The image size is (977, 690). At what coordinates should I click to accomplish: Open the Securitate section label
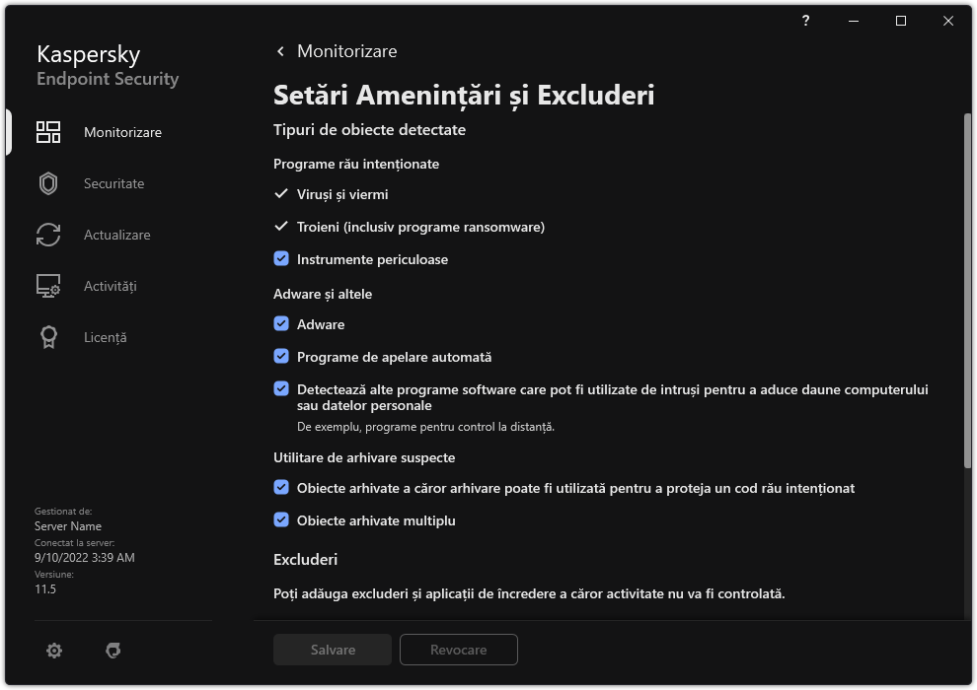click(113, 183)
